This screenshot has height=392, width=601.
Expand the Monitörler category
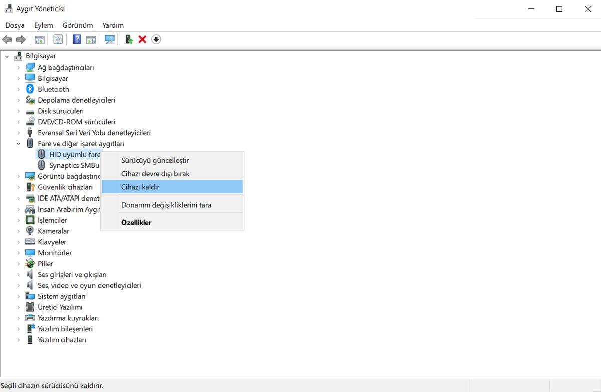coord(19,253)
